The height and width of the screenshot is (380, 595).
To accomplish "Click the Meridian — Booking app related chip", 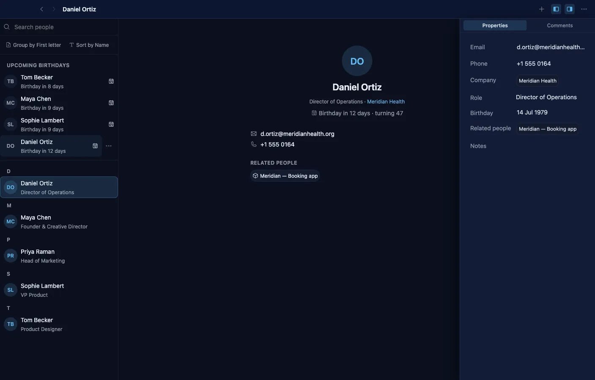I will pyautogui.click(x=285, y=176).
